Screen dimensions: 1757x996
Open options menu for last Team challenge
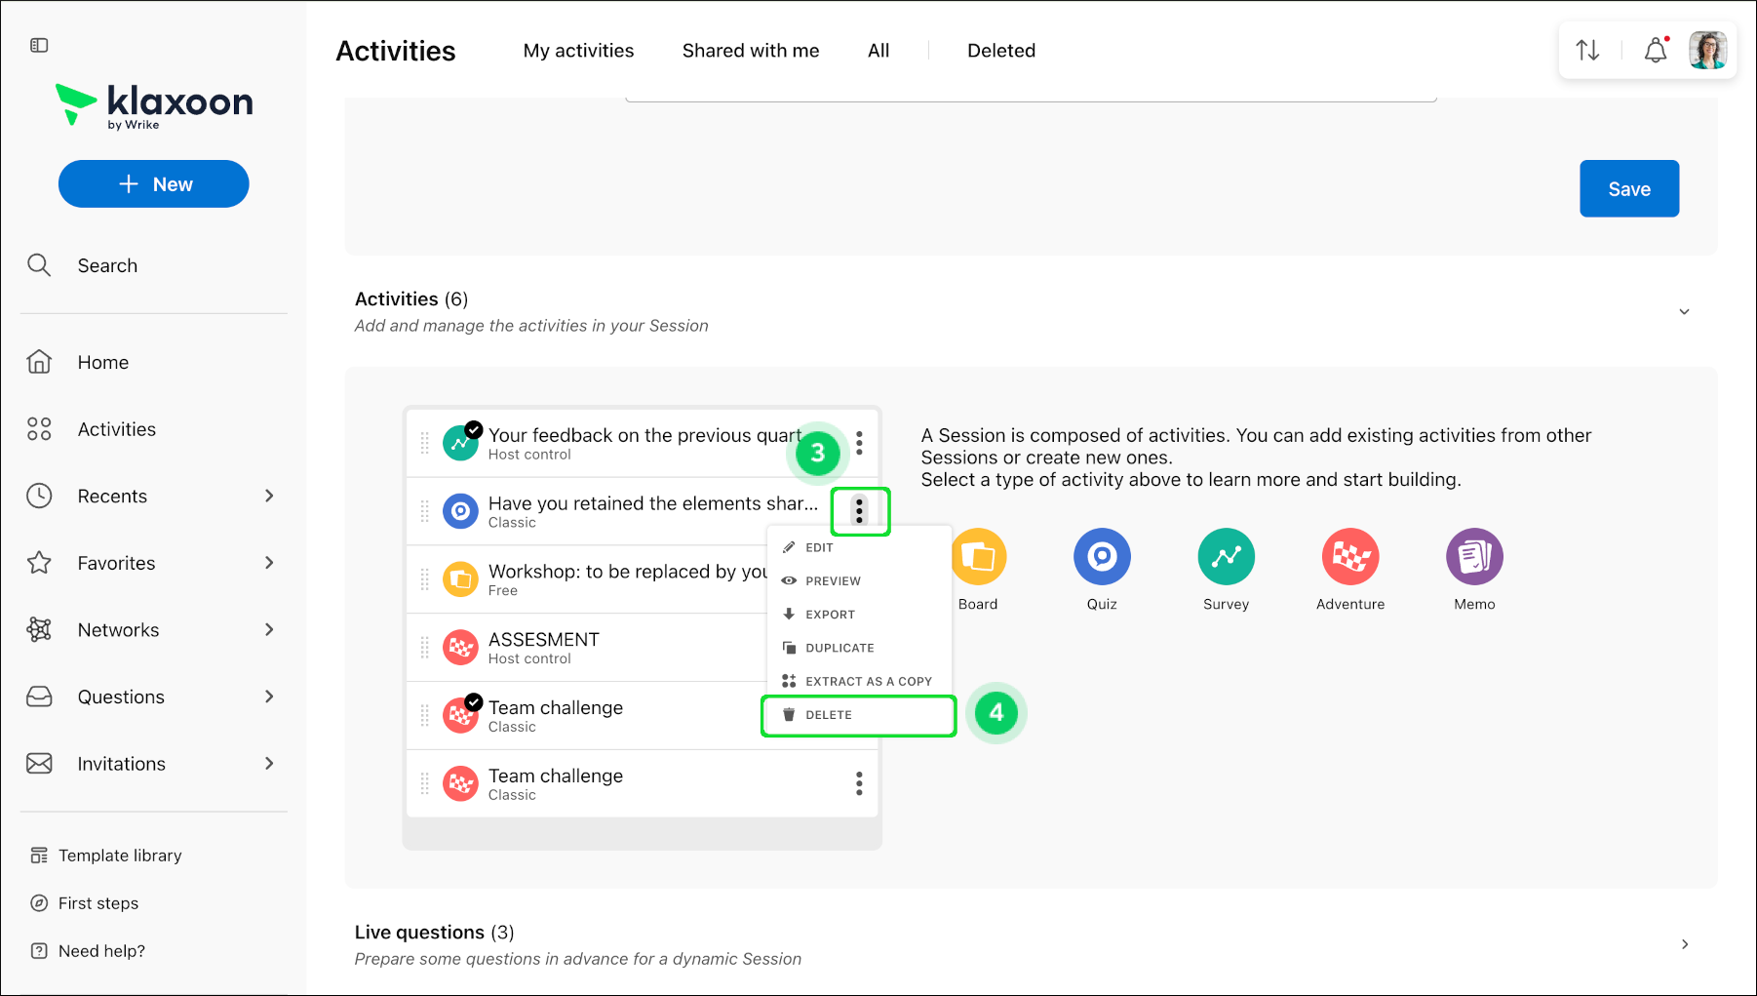(859, 783)
